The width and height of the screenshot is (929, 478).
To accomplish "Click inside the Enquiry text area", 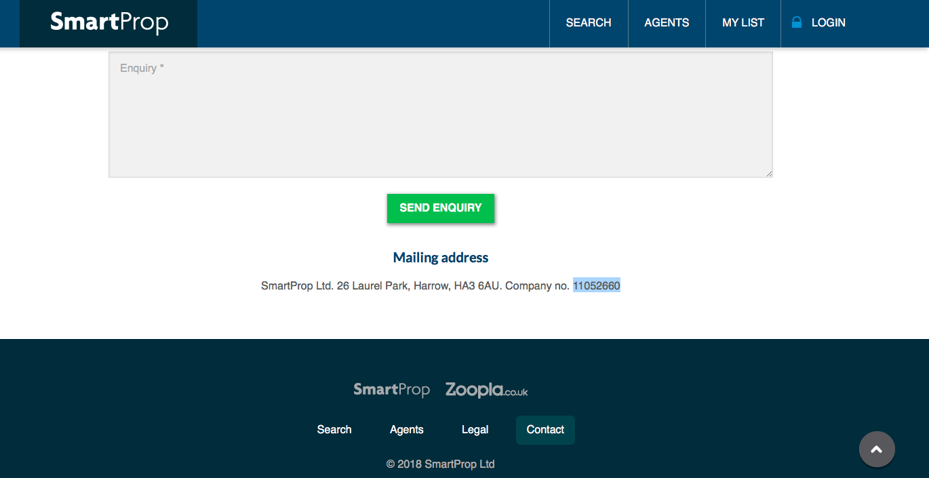I will (440, 115).
